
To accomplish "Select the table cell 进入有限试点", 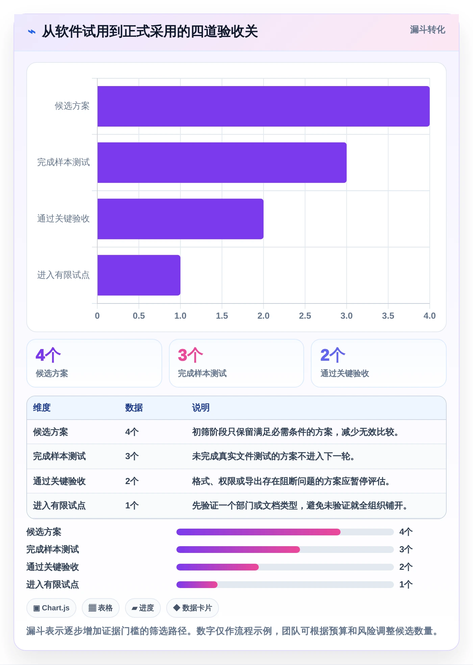I will pos(59,506).
